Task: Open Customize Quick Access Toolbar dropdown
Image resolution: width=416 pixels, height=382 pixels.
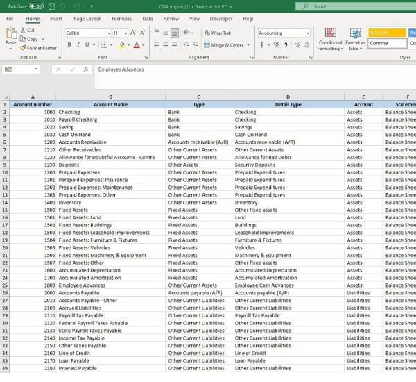Action: click(x=92, y=6)
